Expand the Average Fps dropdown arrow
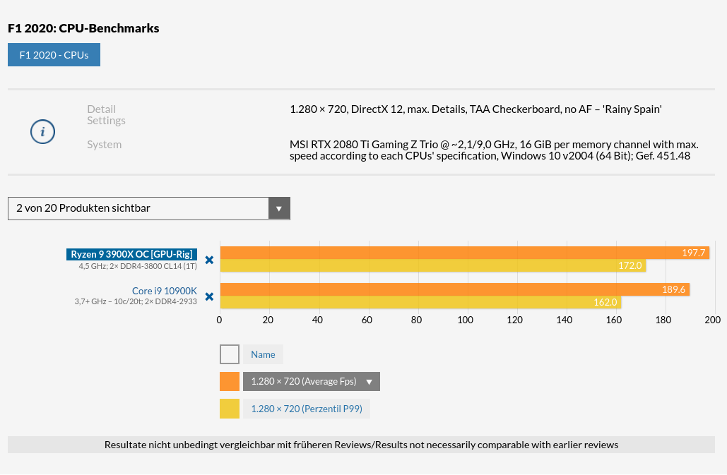Viewport: 727px width, 475px height. click(x=369, y=381)
